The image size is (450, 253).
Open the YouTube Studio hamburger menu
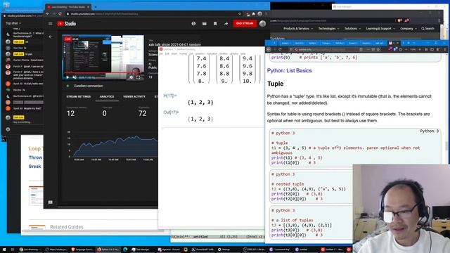coord(50,23)
